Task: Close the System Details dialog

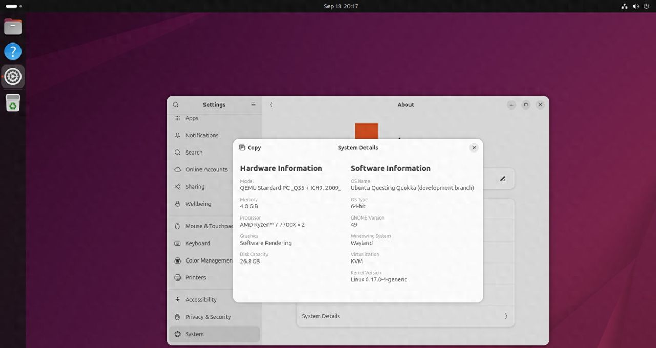Action: [x=474, y=148]
